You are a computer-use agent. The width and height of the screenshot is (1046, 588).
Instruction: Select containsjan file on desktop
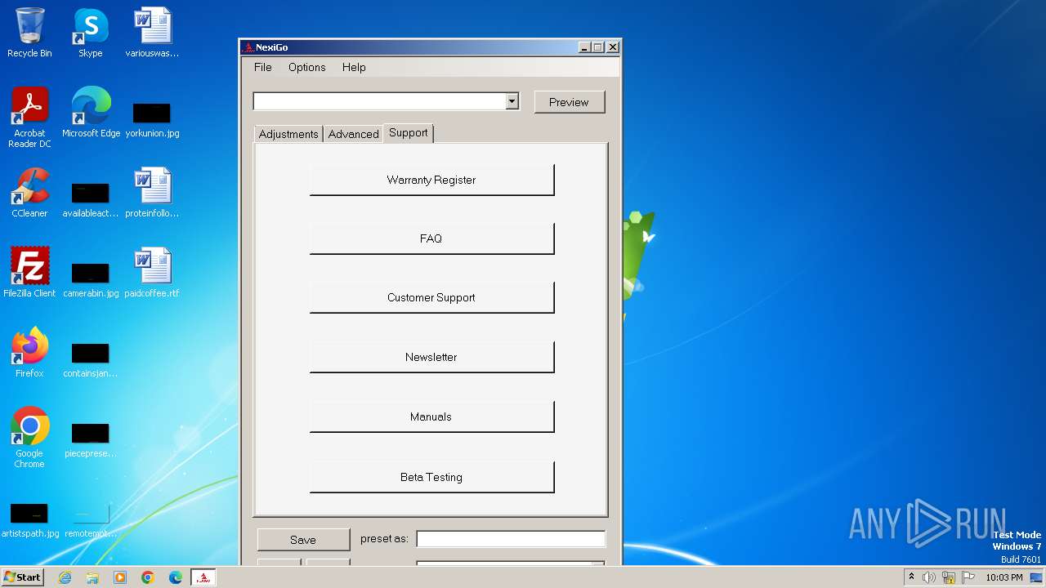tap(91, 360)
